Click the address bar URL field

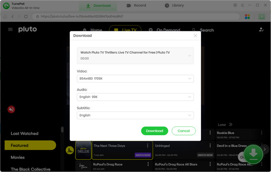[x=136, y=17]
